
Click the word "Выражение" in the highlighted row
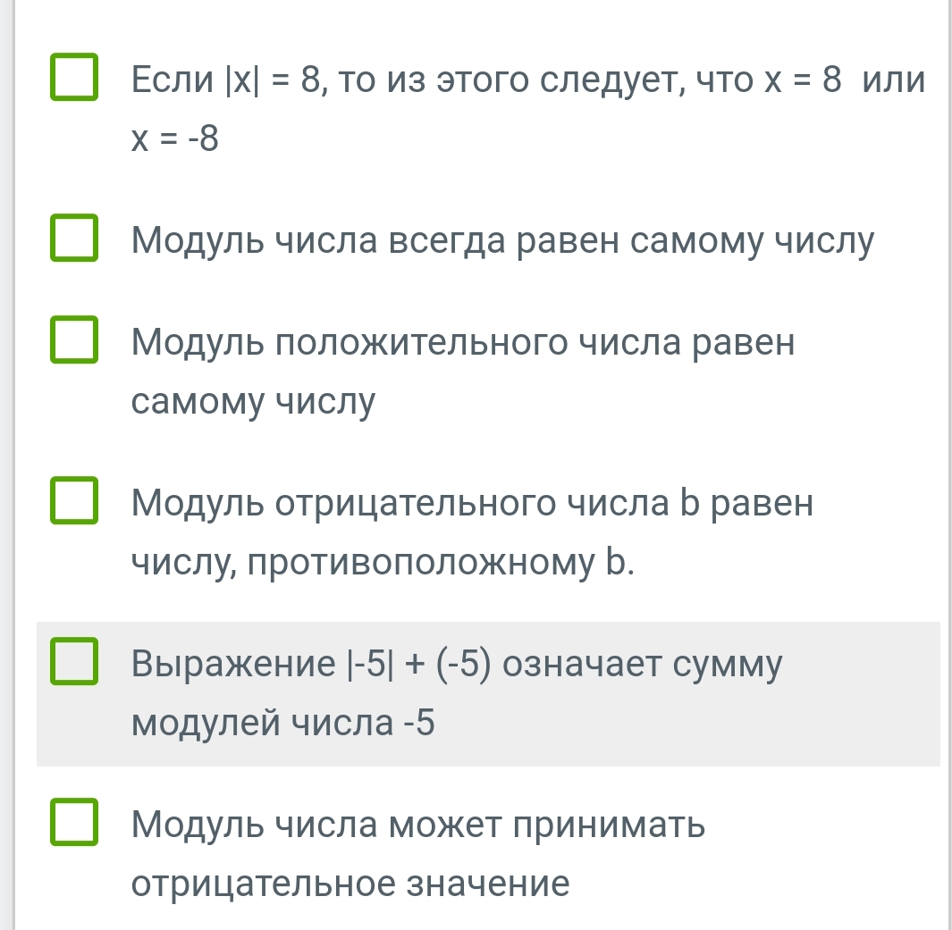point(231,664)
